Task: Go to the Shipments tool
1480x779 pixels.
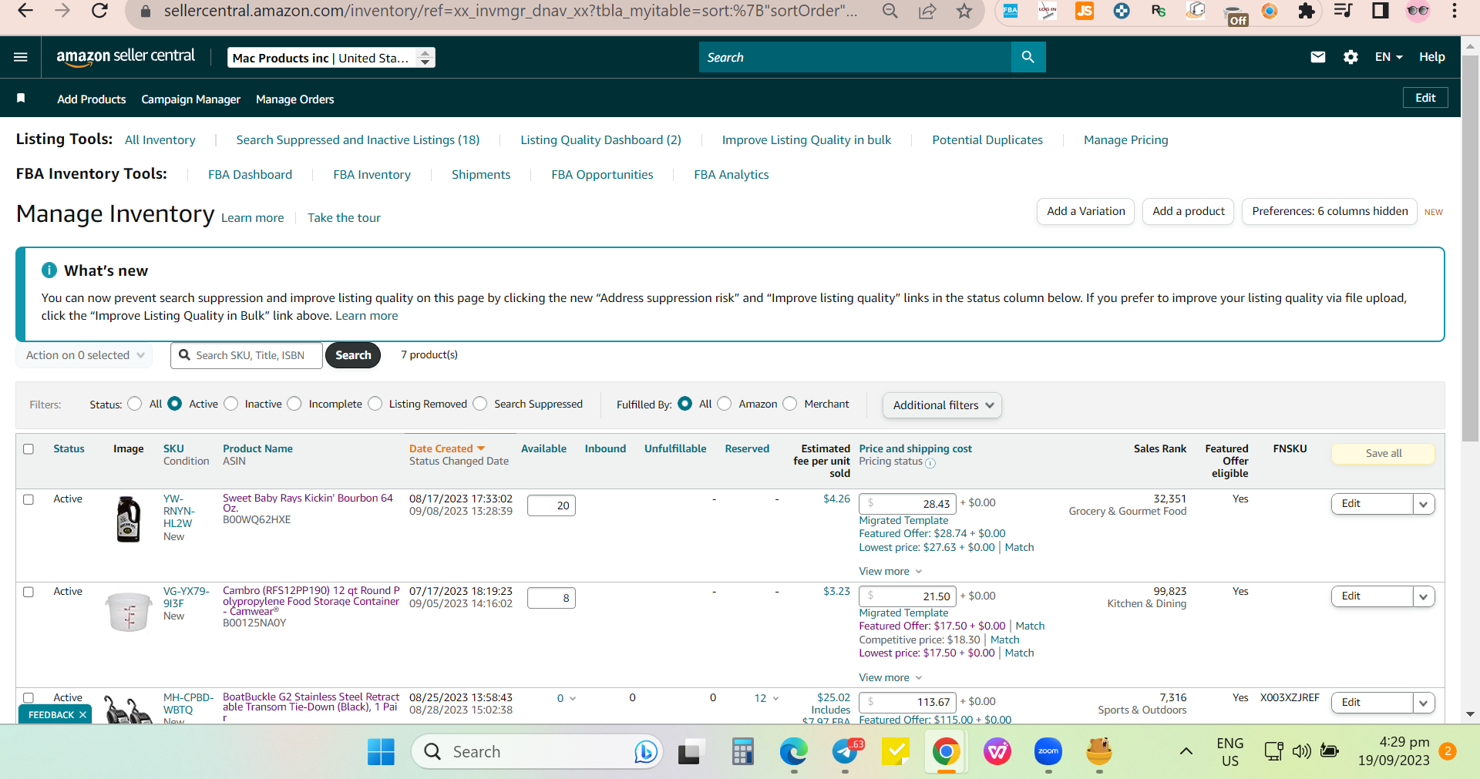Action: (481, 175)
